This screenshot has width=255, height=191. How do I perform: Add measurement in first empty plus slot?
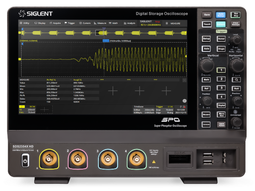(113, 91)
